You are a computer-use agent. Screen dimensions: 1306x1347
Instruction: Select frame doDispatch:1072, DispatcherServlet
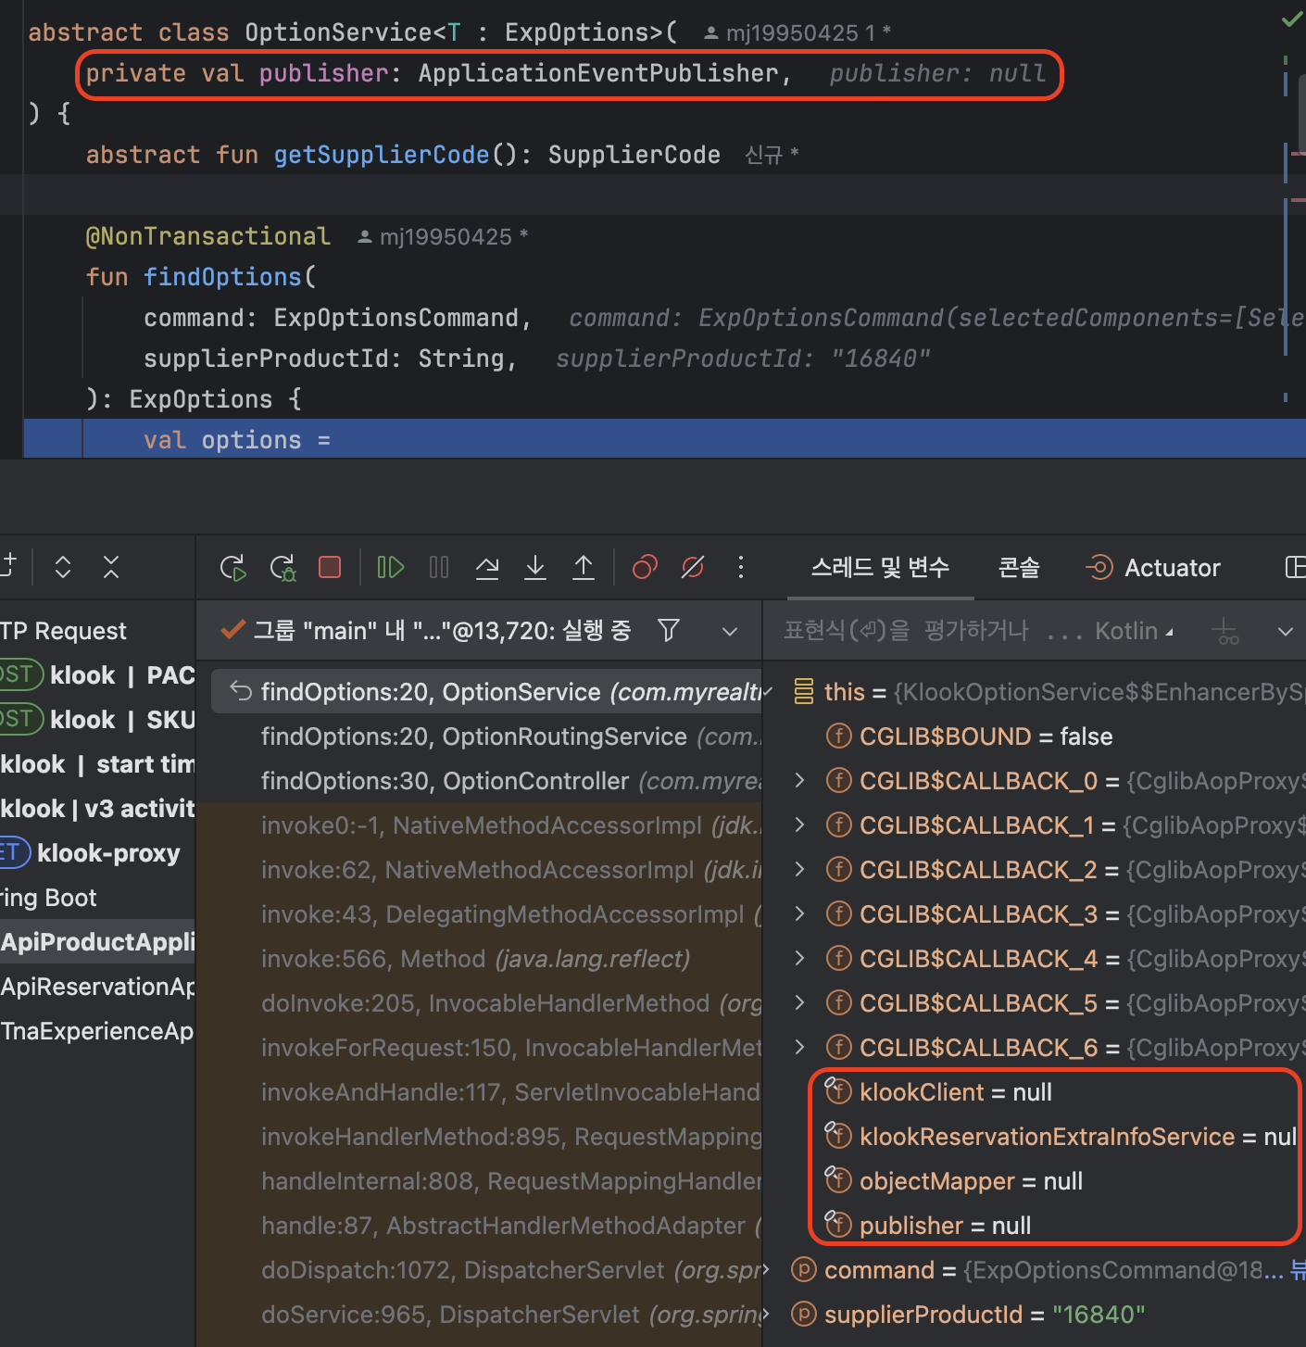click(480, 1270)
